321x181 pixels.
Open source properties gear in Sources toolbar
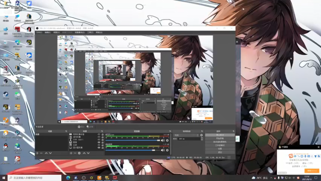click(x=79, y=153)
